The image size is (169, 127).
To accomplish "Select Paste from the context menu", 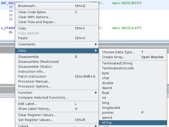I will tap(23, 38).
